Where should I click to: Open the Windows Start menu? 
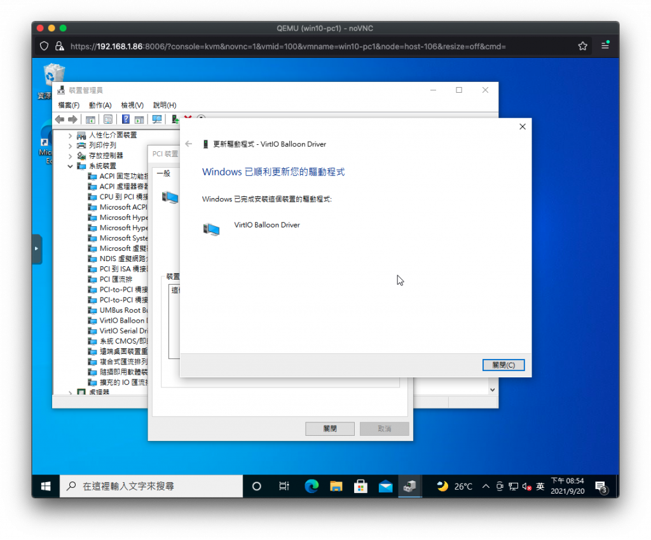(x=46, y=486)
